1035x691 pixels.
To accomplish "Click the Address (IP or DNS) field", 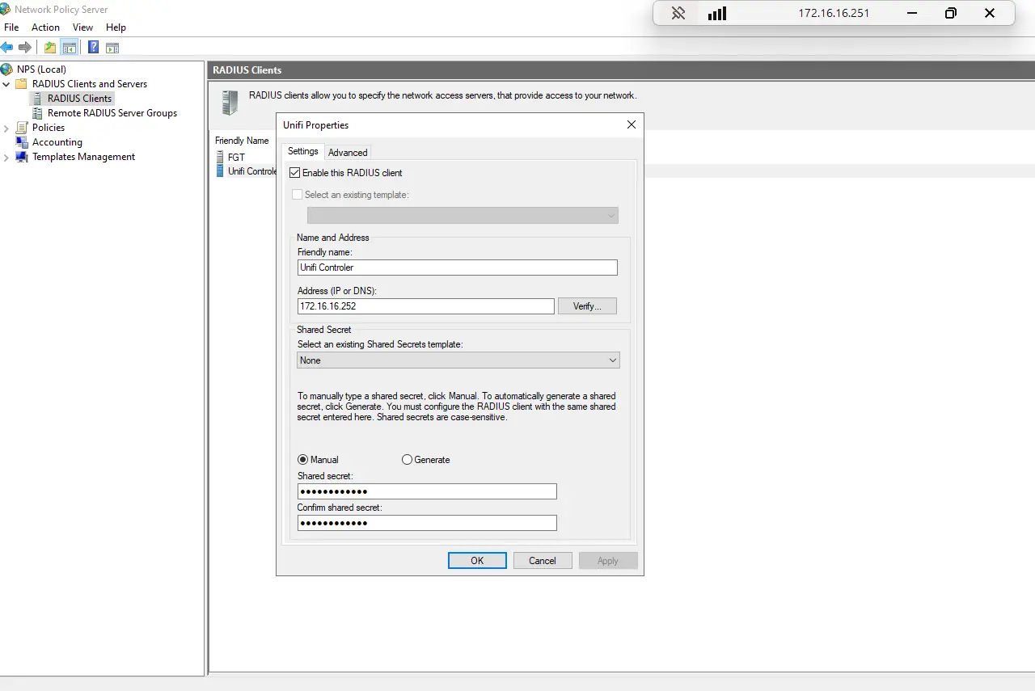I will click(x=426, y=306).
